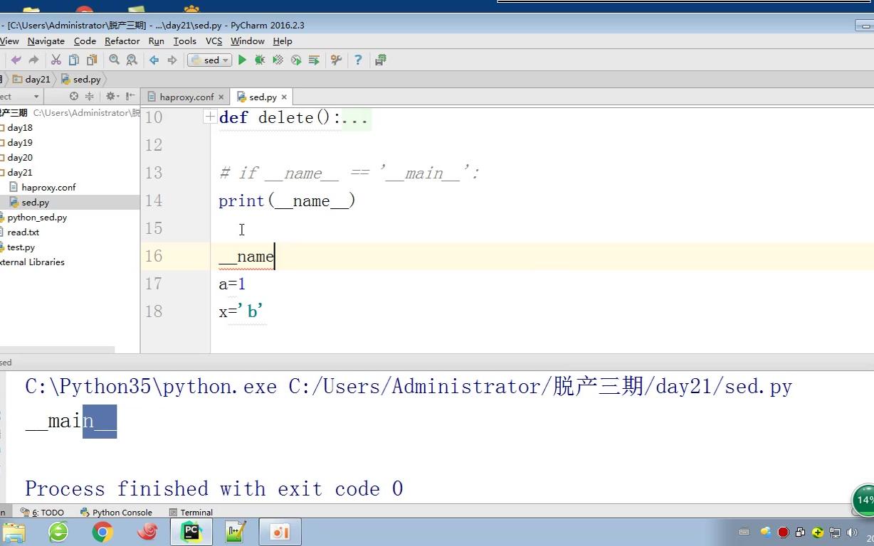Adjust volume via the speaker tray control
Image resolution: width=874 pixels, height=546 pixels.
point(853,532)
